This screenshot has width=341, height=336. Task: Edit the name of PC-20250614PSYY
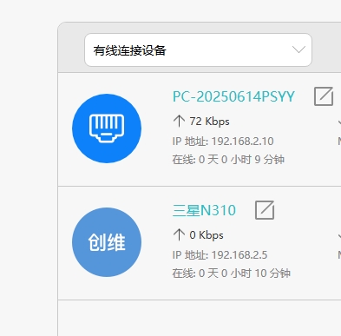(324, 96)
